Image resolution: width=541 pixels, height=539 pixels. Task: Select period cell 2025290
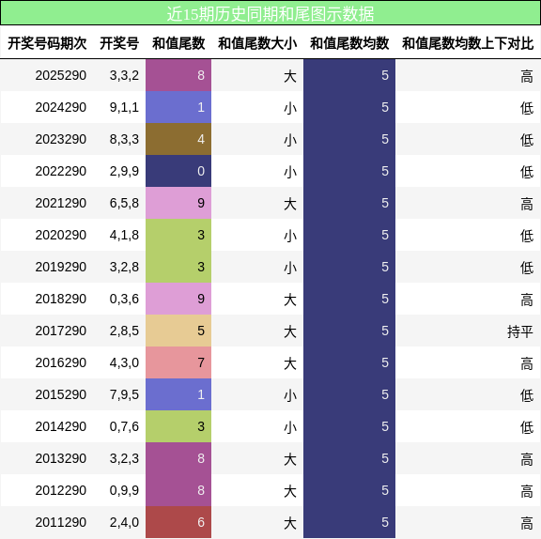tap(61, 75)
